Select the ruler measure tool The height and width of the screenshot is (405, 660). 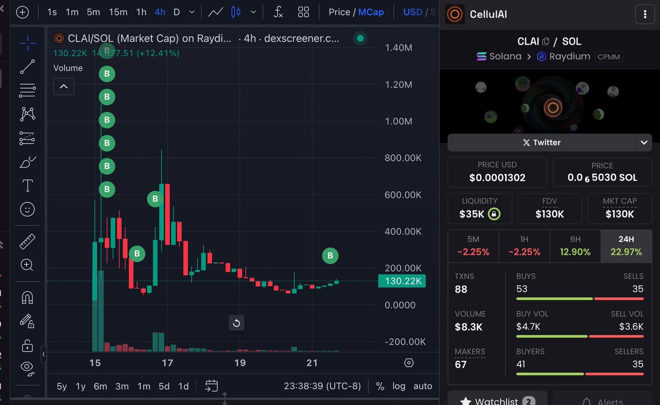(27, 241)
